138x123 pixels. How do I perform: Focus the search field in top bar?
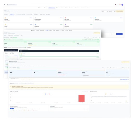[12, 5]
